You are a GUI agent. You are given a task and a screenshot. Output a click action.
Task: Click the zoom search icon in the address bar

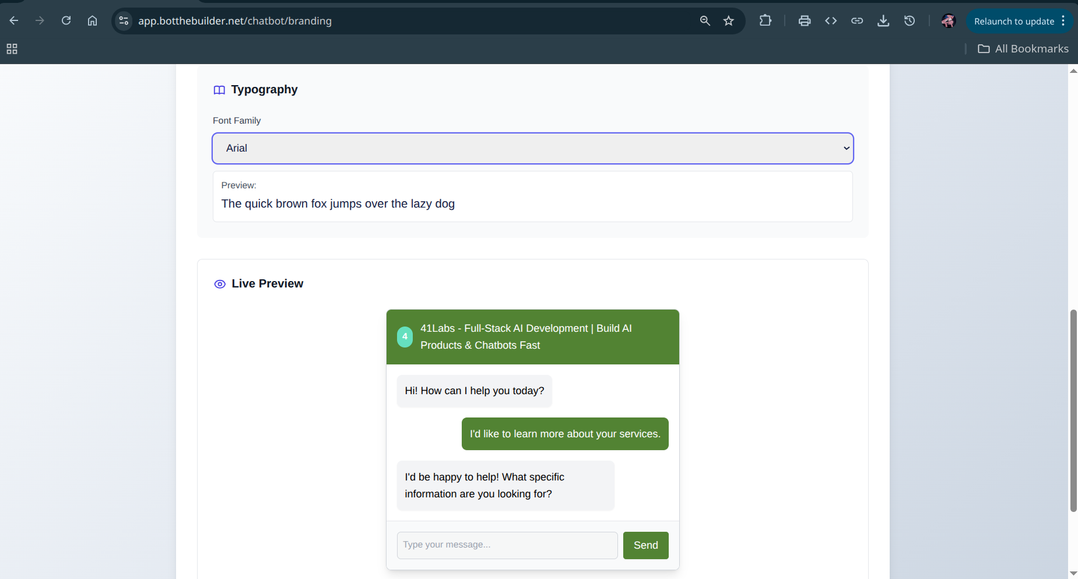pos(704,20)
